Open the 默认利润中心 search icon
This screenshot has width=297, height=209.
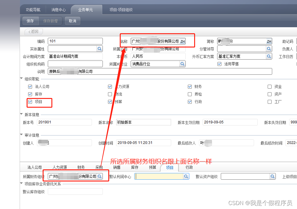(x=186, y=176)
